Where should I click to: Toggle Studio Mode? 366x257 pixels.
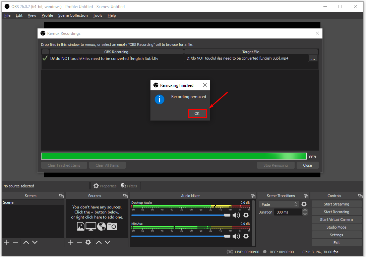337,227
